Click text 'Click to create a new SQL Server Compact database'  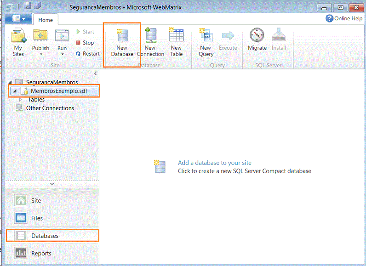tap(245, 171)
